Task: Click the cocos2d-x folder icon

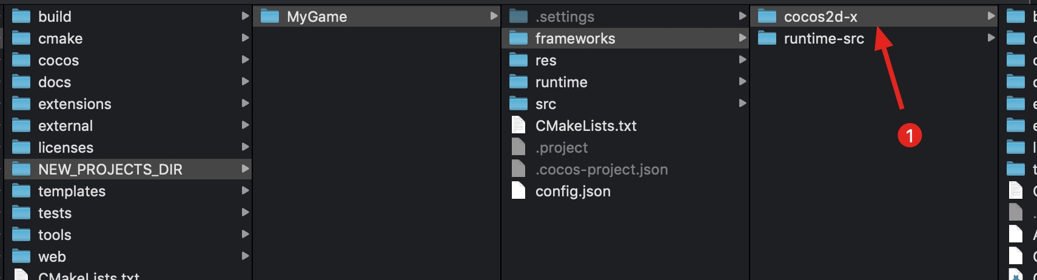Action: click(x=767, y=16)
